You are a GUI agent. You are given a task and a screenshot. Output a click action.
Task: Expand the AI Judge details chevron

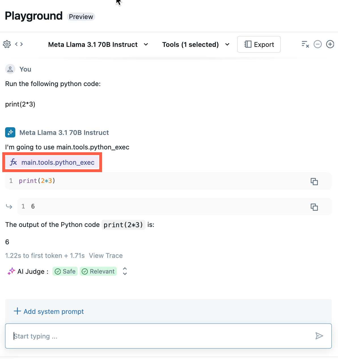[125, 272]
